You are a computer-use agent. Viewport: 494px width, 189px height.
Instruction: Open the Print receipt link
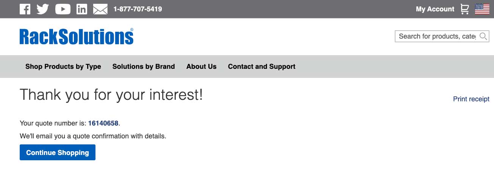471,99
